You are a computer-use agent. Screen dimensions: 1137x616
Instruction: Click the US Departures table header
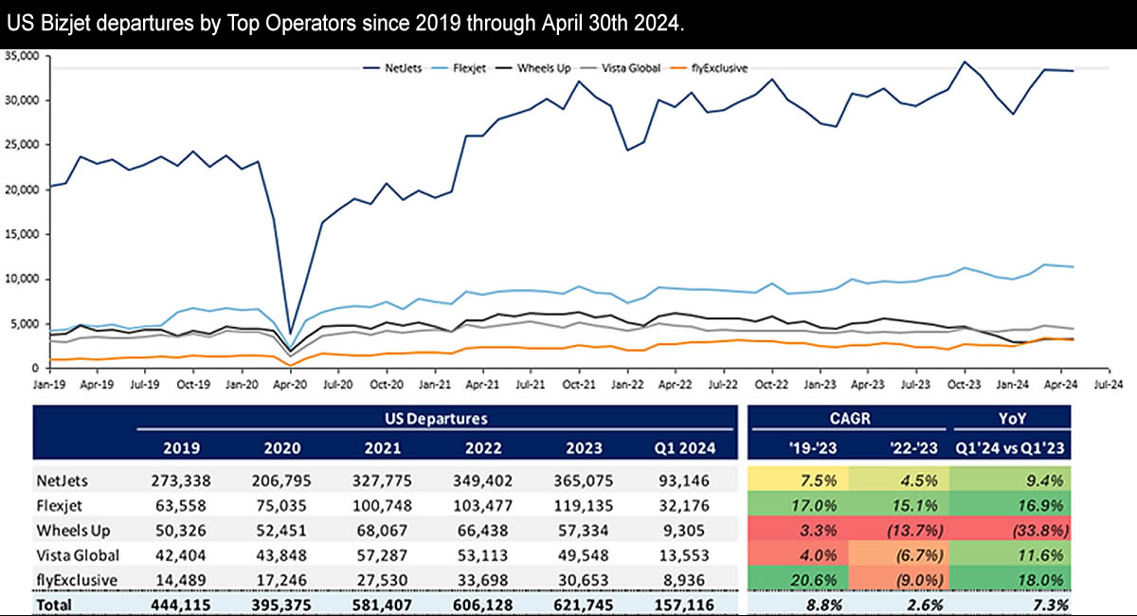click(436, 417)
